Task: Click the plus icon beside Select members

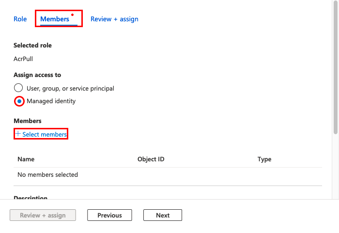Action: click(x=18, y=134)
